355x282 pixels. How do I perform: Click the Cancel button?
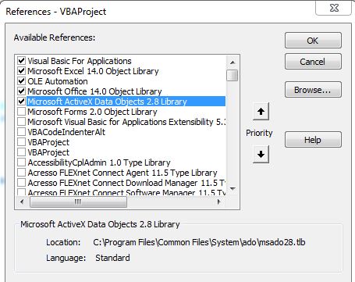313,62
